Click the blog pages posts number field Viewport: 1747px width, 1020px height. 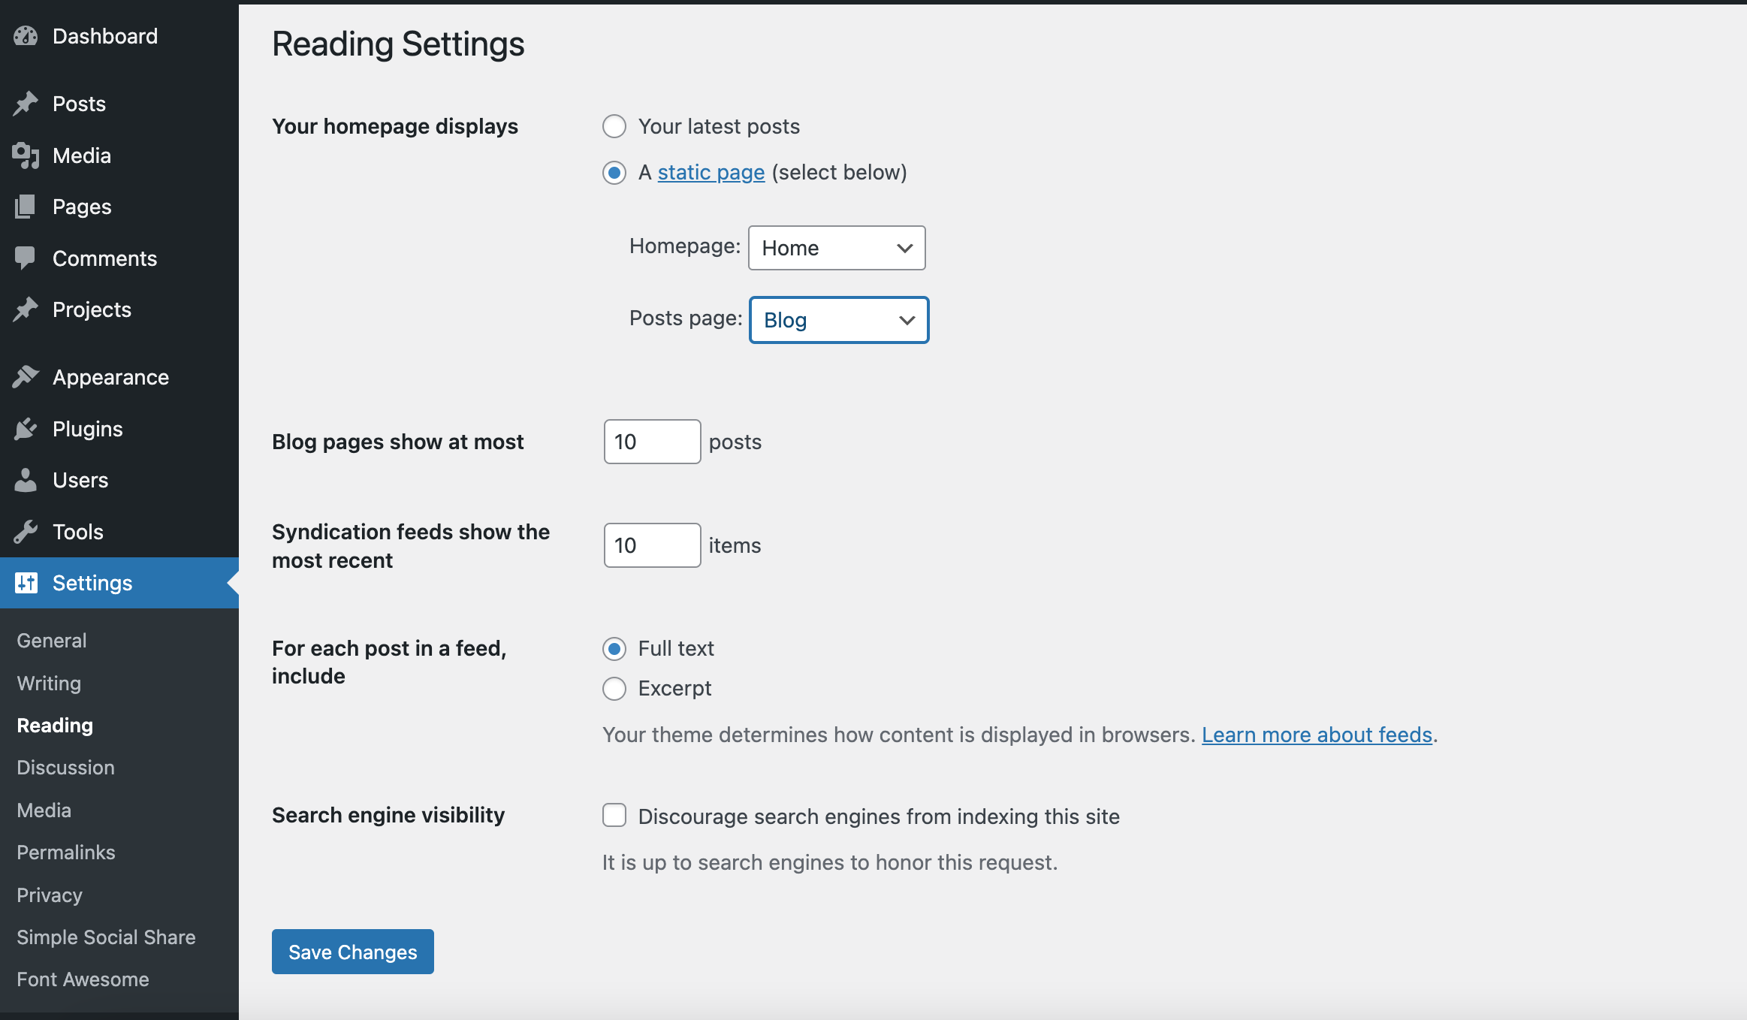tap(652, 442)
